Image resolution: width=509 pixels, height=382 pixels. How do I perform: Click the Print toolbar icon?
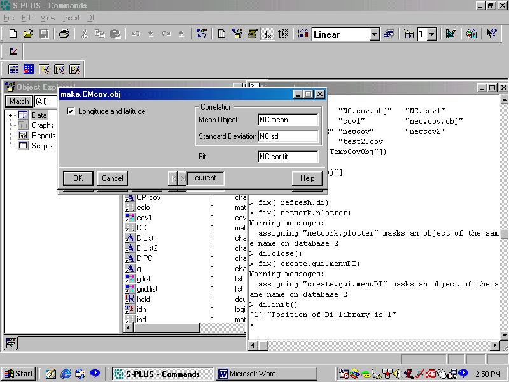[64, 34]
